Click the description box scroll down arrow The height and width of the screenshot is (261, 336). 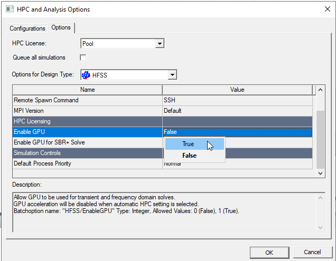(320, 227)
